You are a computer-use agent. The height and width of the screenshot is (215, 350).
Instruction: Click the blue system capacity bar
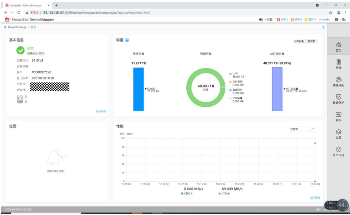(x=138, y=89)
